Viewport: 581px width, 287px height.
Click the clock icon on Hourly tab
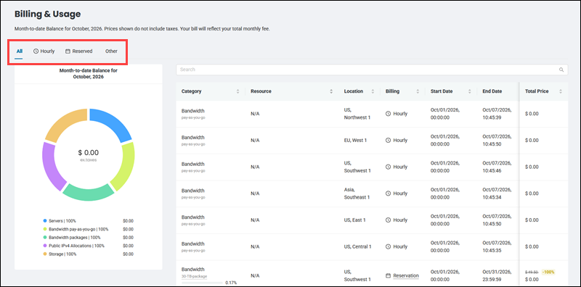pos(36,51)
